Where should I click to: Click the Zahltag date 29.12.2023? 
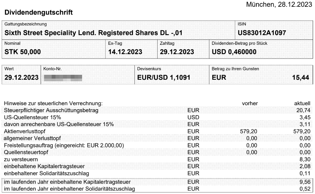pyautogui.click(x=177, y=52)
